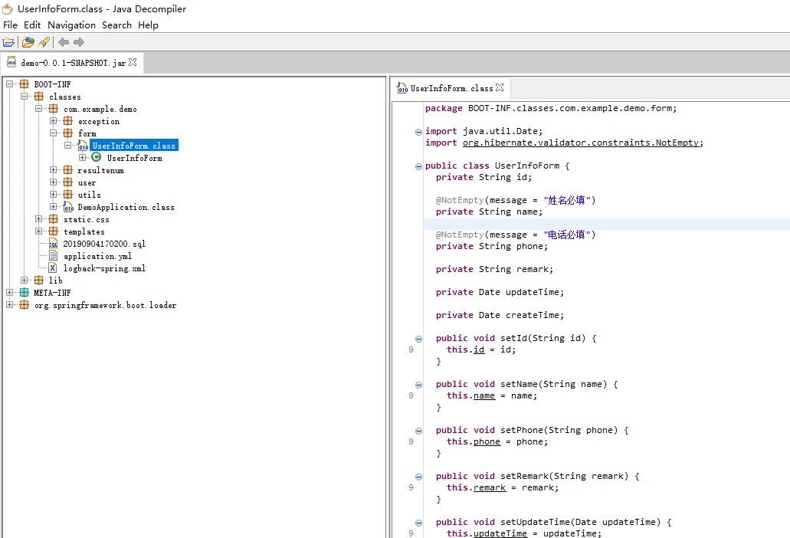Image resolution: width=790 pixels, height=538 pixels.
Task: Follow the this.id field link
Action: (479, 349)
